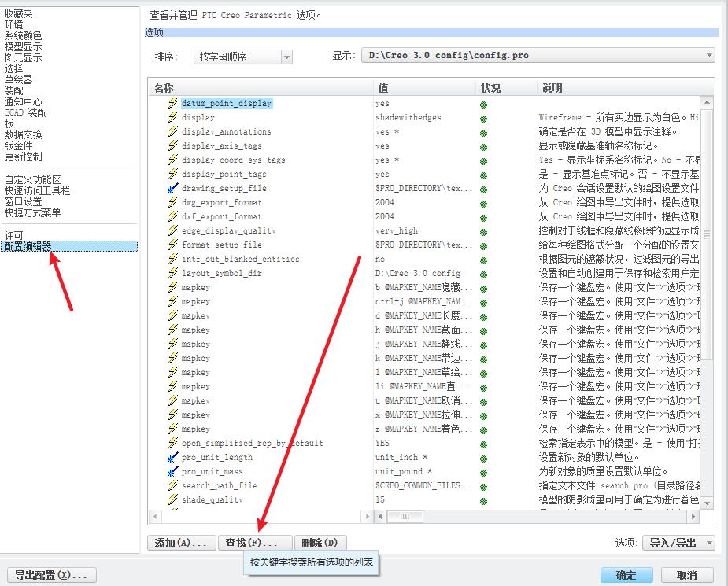Screen dimensions: 728x586
Task: Click the lightning icon beside layout_symbol_dir
Action: click(x=172, y=273)
